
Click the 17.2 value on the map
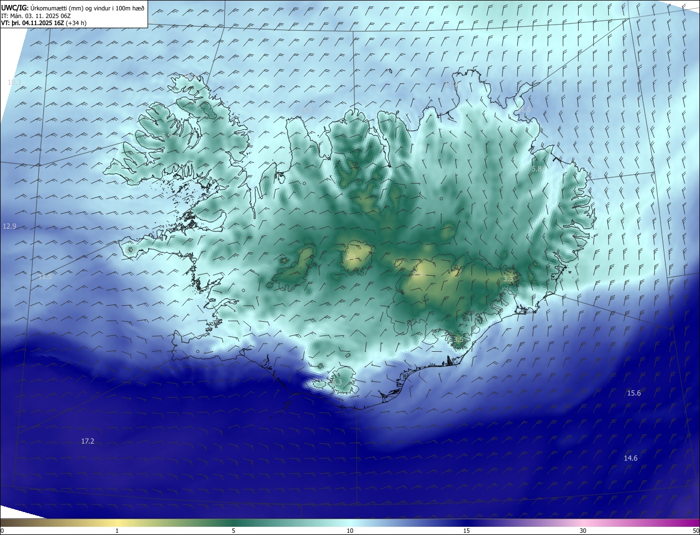(x=87, y=441)
